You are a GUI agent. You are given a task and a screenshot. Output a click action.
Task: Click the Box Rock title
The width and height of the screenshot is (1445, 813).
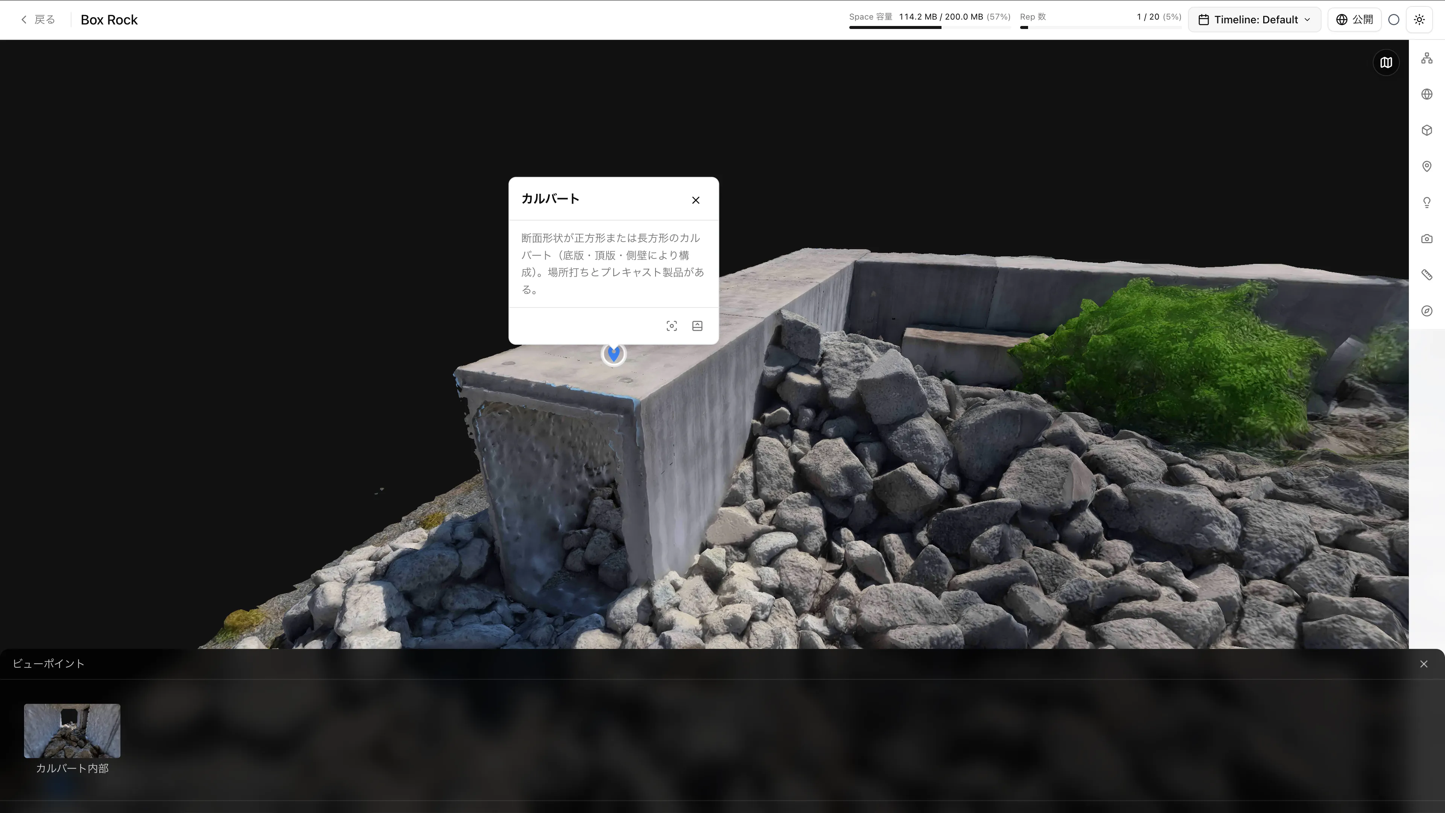click(109, 20)
